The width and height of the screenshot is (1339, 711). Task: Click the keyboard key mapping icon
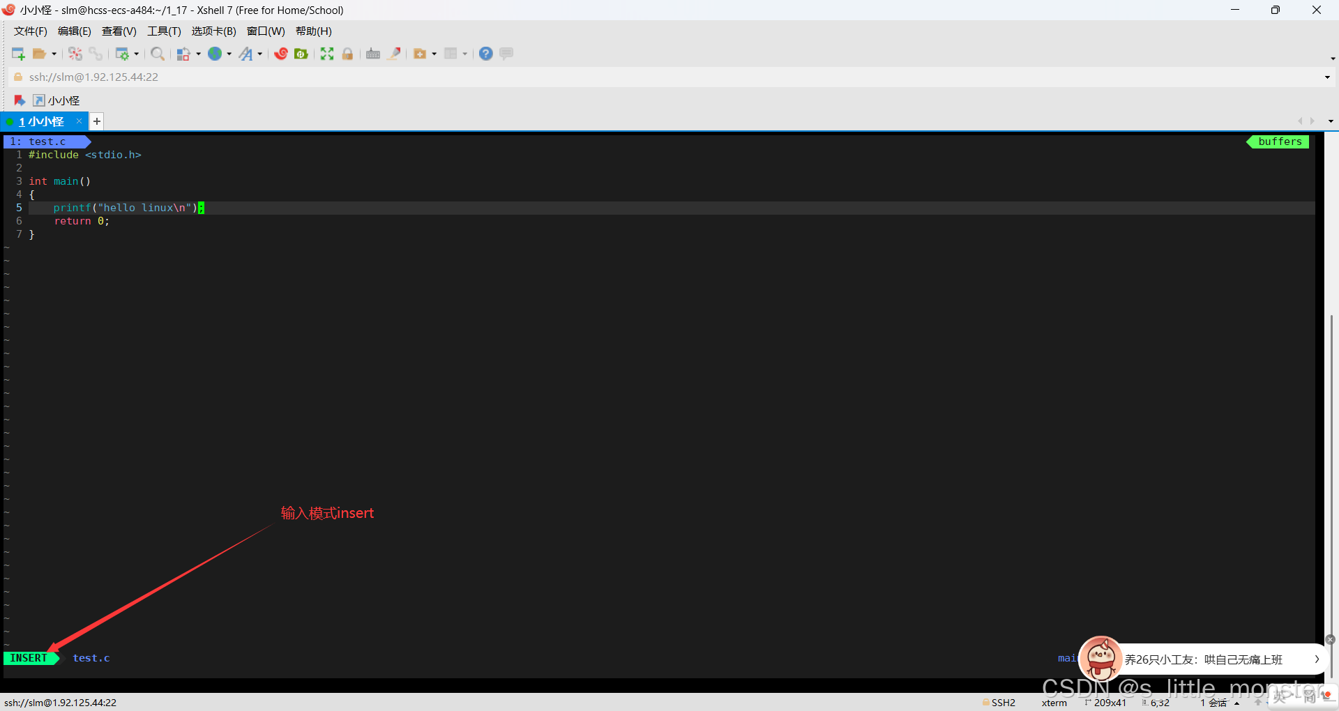click(373, 54)
